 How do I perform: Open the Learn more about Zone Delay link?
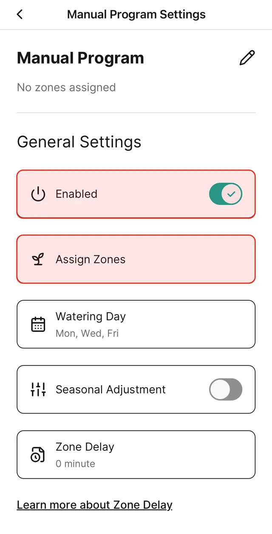[x=95, y=505]
